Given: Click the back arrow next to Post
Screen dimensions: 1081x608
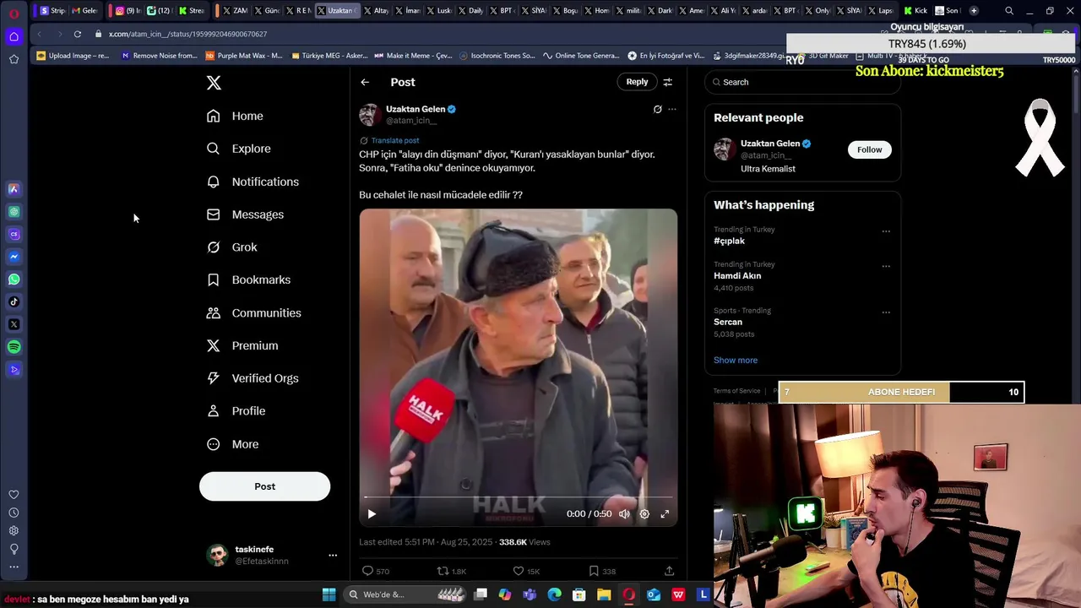Looking at the screenshot, I should coord(365,82).
